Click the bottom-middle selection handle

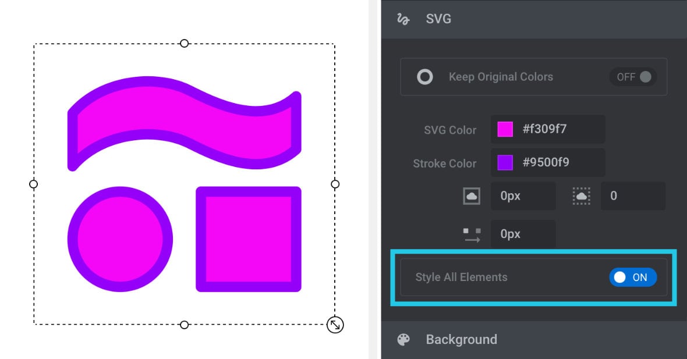point(185,325)
